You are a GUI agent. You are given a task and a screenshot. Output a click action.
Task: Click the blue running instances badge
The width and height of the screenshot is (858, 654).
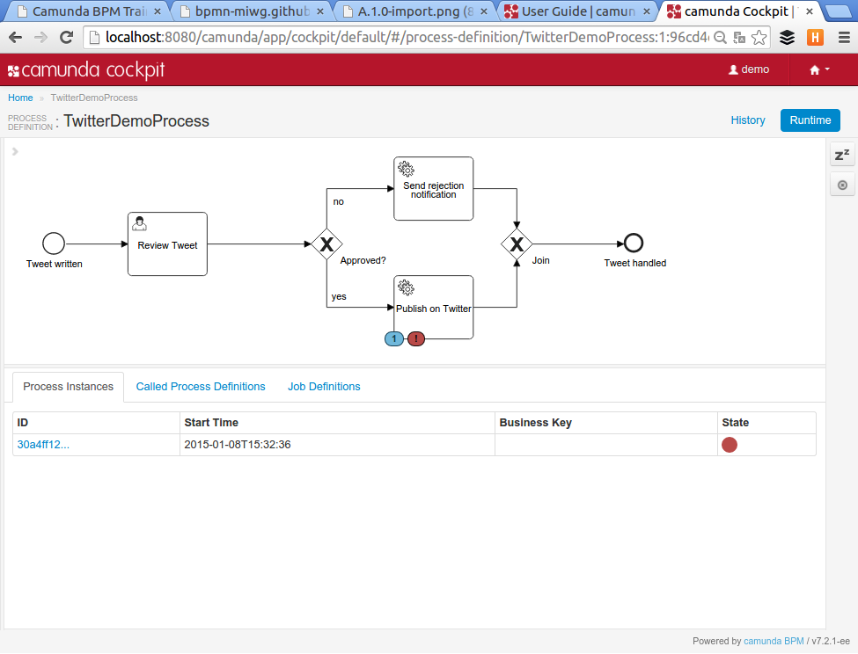pyautogui.click(x=394, y=338)
